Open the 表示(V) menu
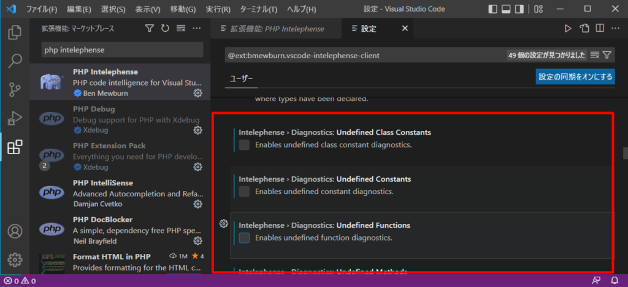The height and width of the screenshot is (287, 628). (148, 9)
